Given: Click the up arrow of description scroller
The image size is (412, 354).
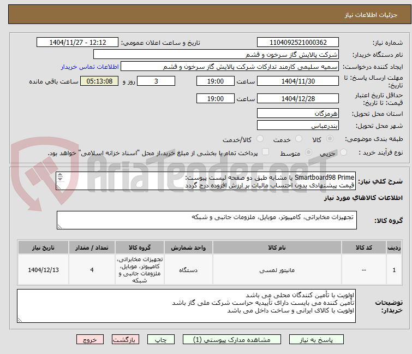Looking at the screenshot, I should coord(60,175).
